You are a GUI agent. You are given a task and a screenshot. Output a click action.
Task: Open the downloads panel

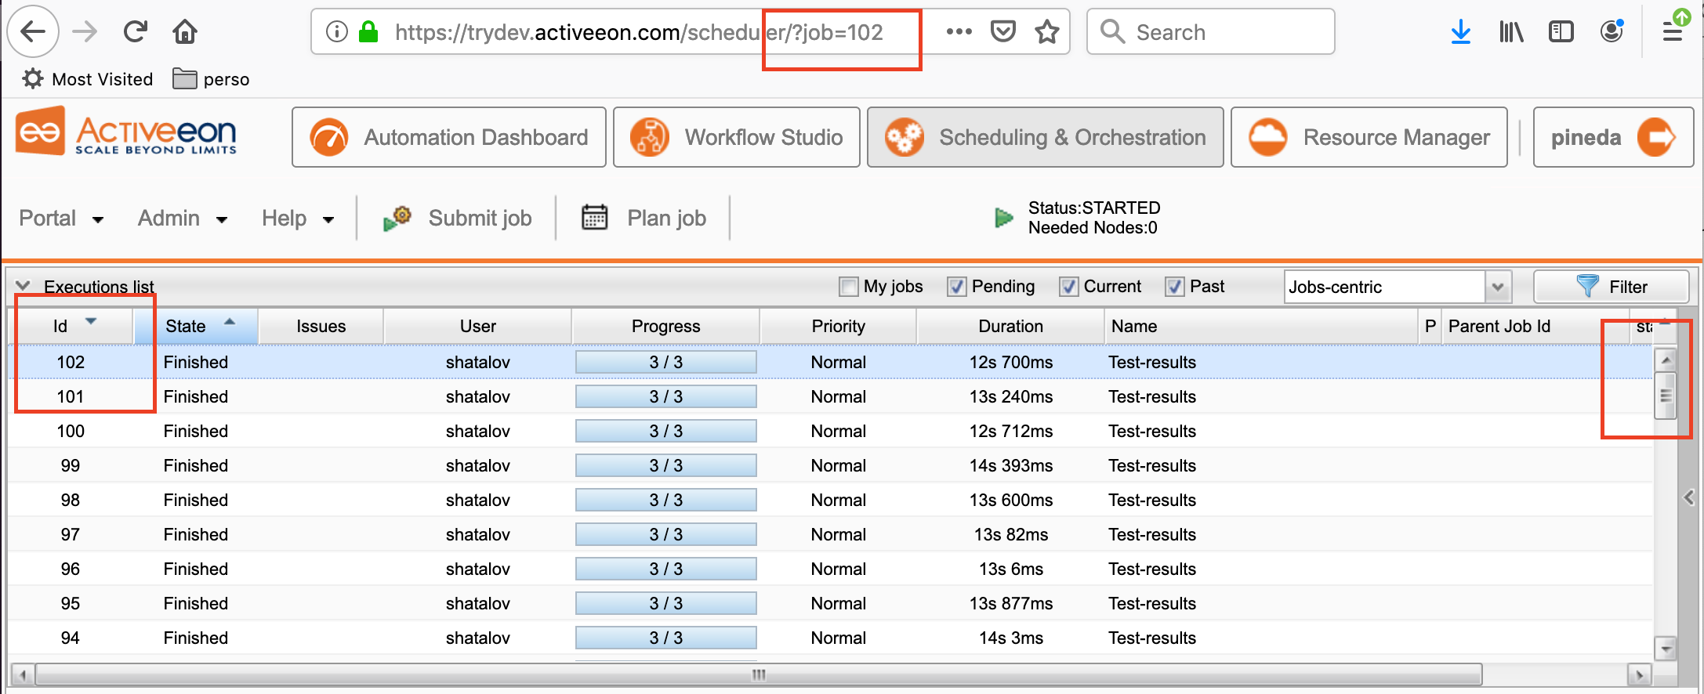coord(1460,31)
